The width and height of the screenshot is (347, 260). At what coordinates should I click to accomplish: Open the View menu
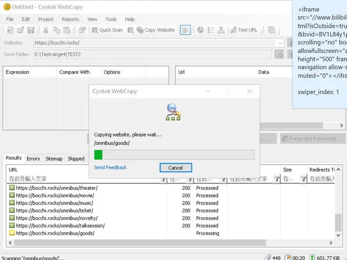click(92, 19)
